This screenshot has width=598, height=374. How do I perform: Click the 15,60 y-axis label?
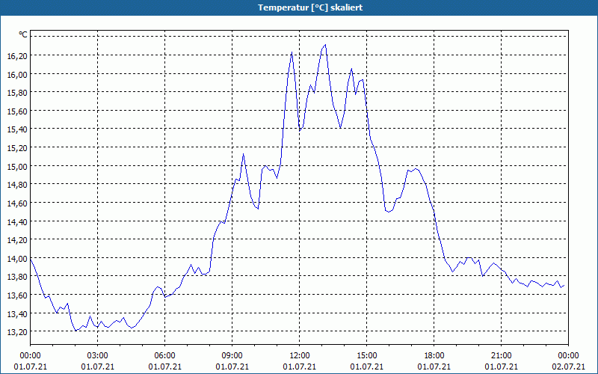point(17,111)
